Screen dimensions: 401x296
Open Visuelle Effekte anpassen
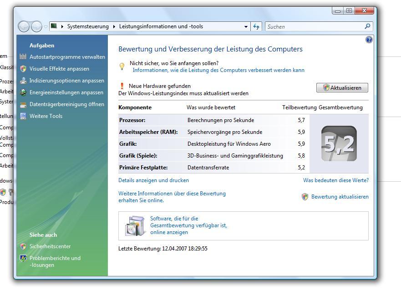coord(59,69)
